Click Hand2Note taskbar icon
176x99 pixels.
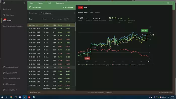(x=25, y=97)
